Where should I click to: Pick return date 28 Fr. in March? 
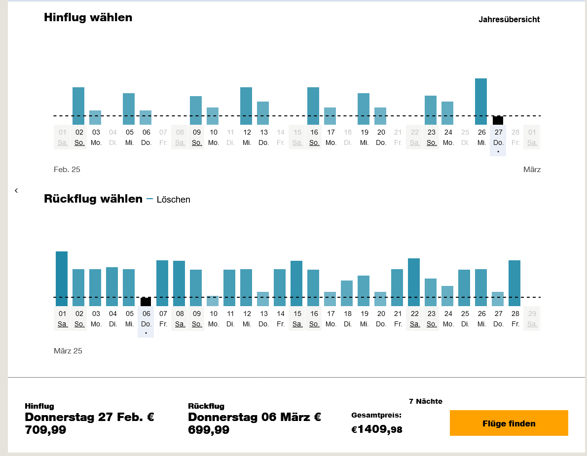coord(515,318)
